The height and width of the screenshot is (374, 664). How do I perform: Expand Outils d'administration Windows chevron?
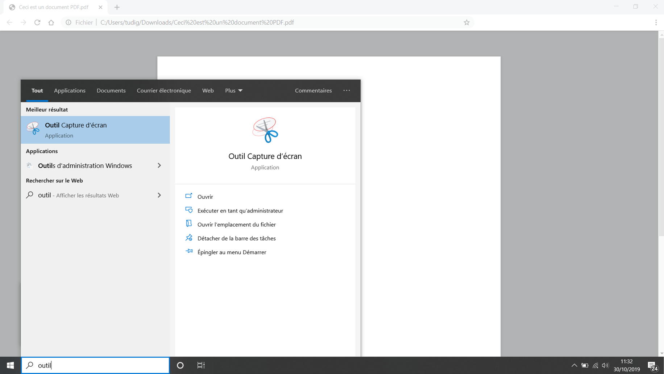click(159, 165)
